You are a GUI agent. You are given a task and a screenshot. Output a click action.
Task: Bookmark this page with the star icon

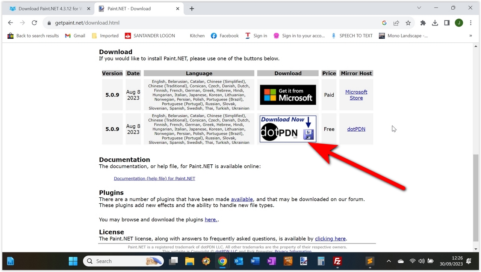[x=408, y=23]
